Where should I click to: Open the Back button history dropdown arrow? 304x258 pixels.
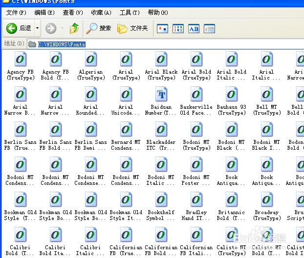[x=38, y=28]
